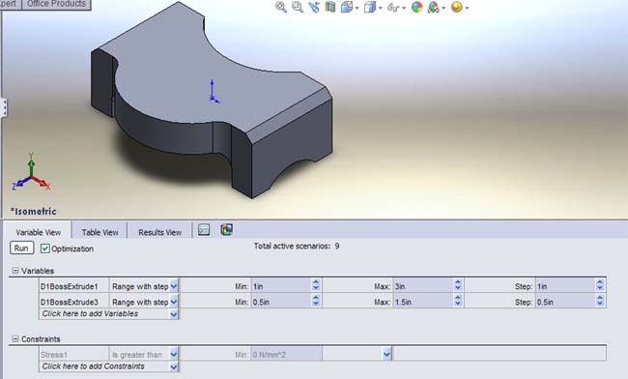Click the Apply Scene icon

pos(434,7)
